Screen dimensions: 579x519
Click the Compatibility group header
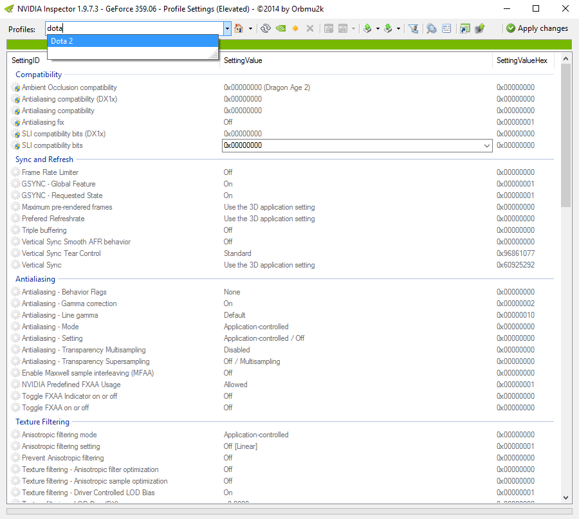(39, 75)
